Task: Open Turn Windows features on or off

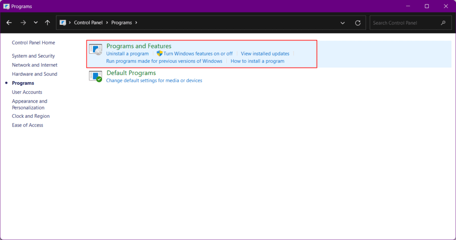Action: [x=198, y=54]
